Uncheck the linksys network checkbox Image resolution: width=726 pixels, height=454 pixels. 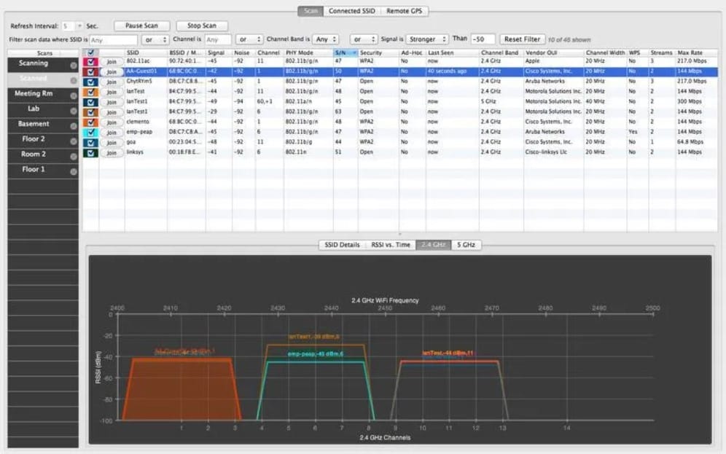coord(90,153)
